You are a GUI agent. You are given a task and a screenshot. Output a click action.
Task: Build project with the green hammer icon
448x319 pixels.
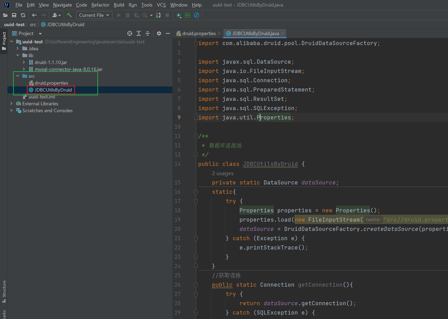pyautogui.click(x=69, y=15)
